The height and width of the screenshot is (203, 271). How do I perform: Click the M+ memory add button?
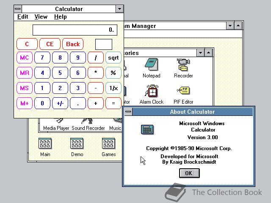click(x=25, y=103)
